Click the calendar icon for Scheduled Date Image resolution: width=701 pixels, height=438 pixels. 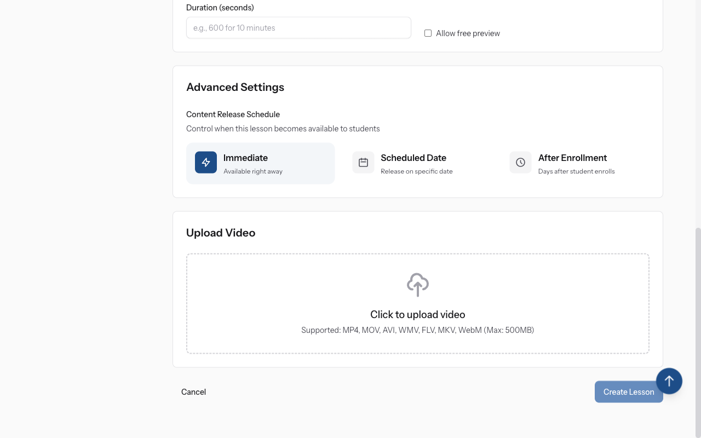tap(363, 162)
